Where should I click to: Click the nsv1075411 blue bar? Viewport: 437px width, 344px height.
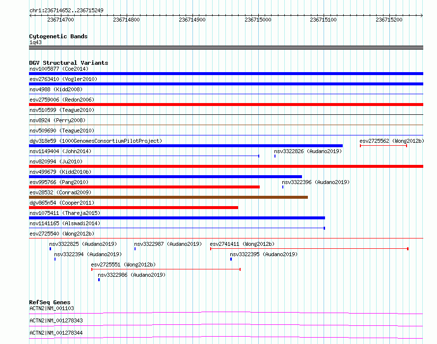[x=177, y=218]
